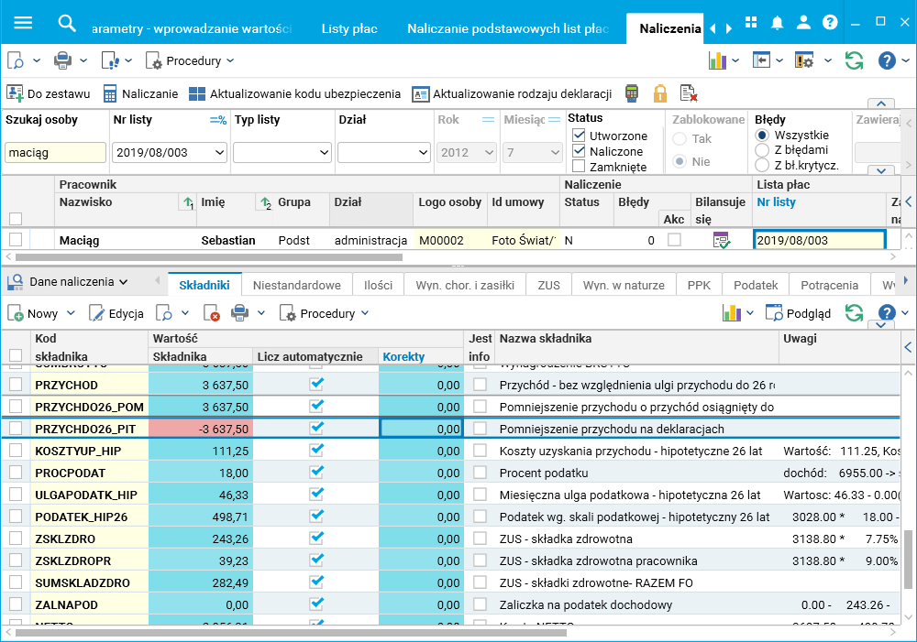Uncheck the Utworzone status checkbox

(x=579, y=136)
